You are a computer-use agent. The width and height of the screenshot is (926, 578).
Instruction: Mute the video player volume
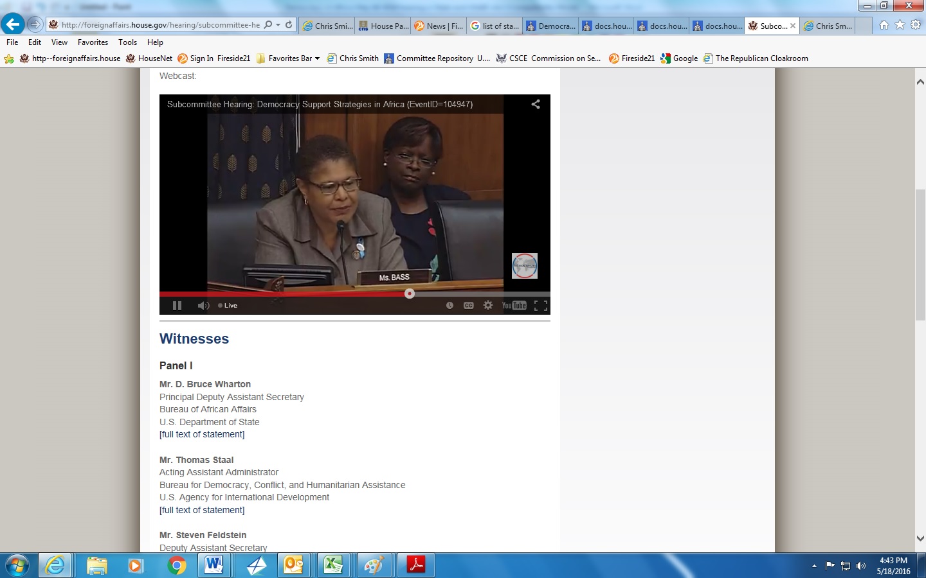pyautogui.click(x=203, y=306)
